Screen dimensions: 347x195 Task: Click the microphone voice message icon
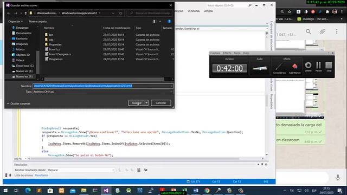pyautogui.click(x=338, y=177)
